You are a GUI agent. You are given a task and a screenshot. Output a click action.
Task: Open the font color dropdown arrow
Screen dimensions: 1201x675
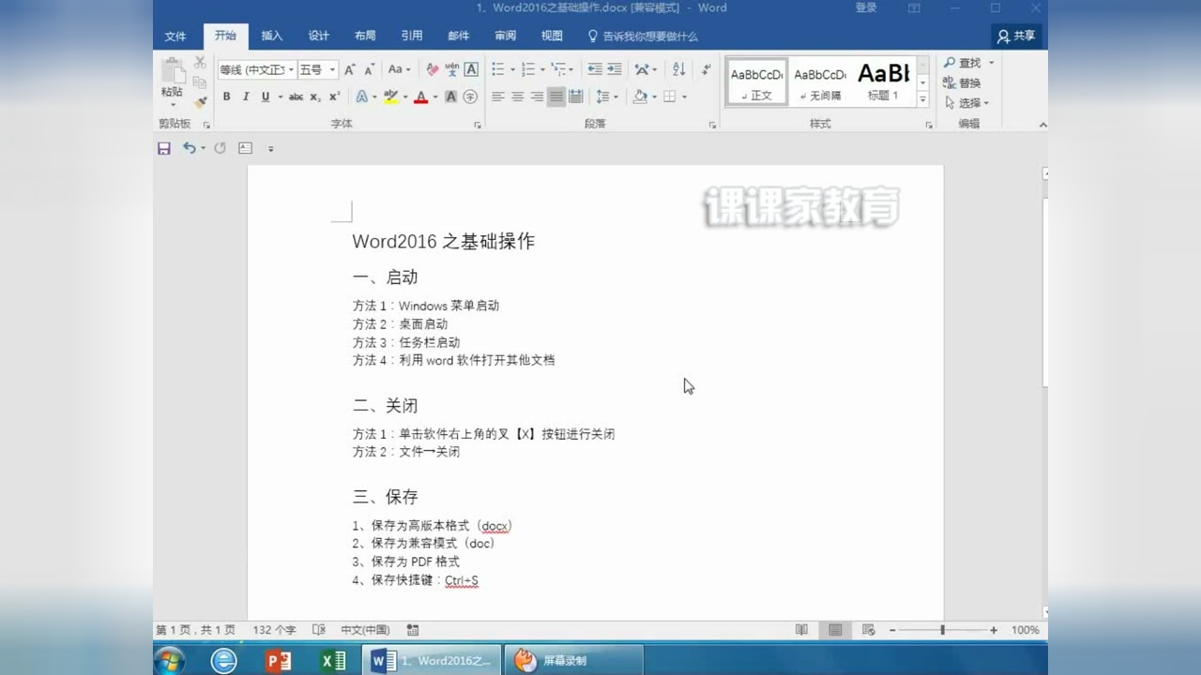(435, 97)
